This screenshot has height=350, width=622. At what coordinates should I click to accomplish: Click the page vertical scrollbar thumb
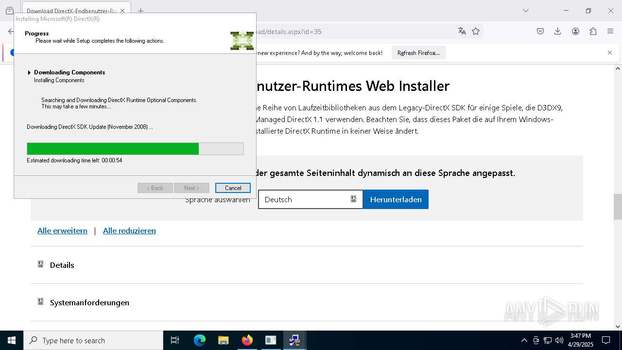(x=618, y=207)
